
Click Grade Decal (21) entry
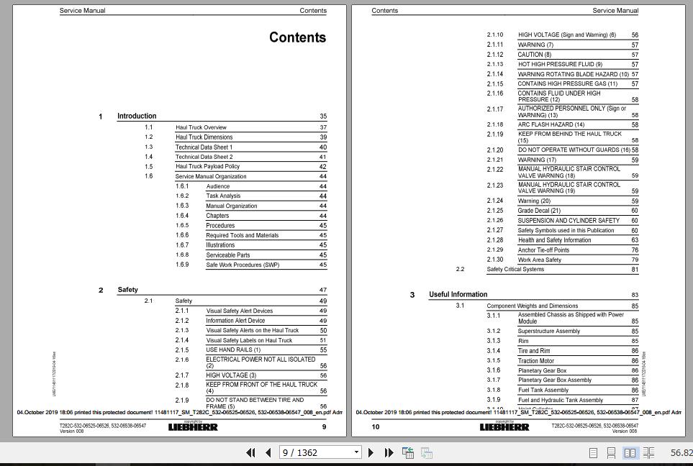(539, 211)
